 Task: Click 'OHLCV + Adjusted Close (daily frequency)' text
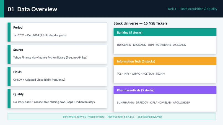(x=39, y=80)
